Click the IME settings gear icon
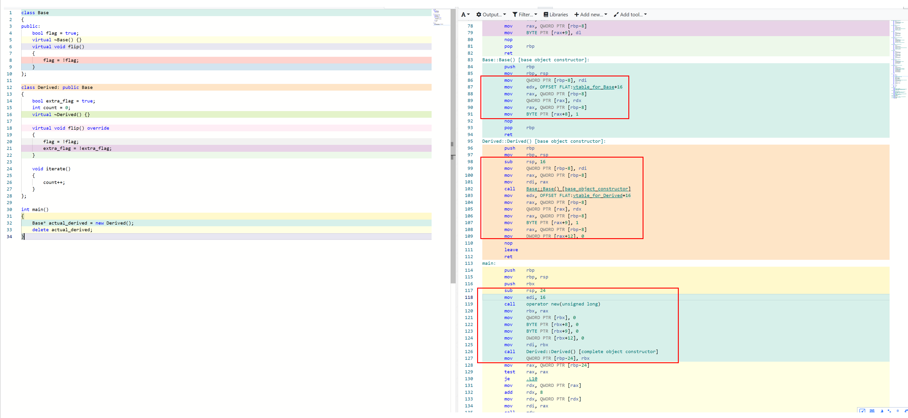This screenshot has height=418, width=908. (906, 411)
